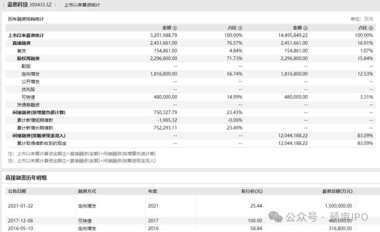The width and height of the screenshot is (380, 232).
Task: Select the 2021-01-22 announcement date
Action: 20,206
